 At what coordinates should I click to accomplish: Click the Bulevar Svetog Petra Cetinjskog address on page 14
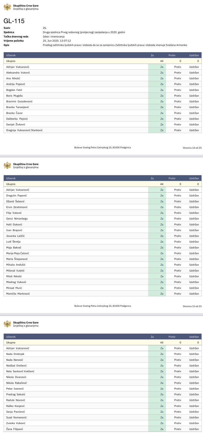pos(103,147)
